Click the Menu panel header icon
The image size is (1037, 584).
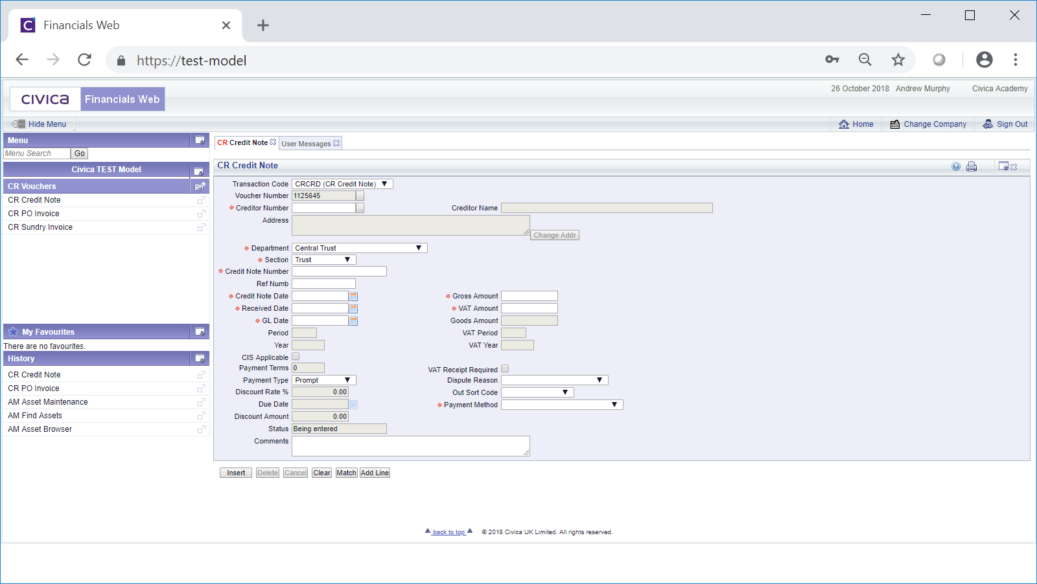point(200,140)
